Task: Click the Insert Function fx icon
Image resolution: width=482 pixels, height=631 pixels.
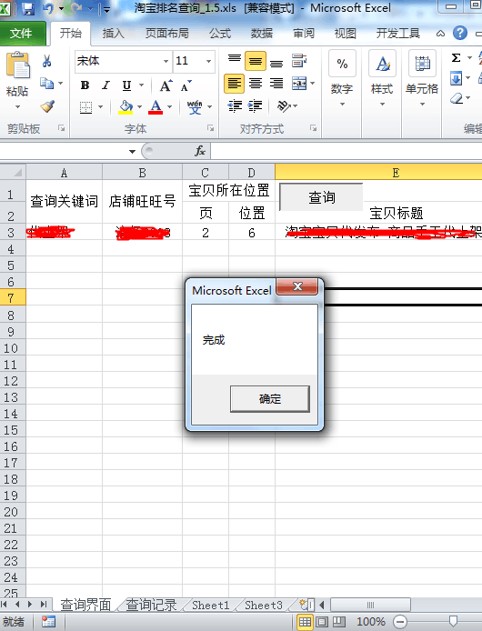Action: coord(200,151)
